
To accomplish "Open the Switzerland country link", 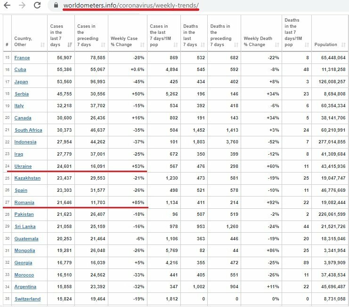I will click(28, 299).
